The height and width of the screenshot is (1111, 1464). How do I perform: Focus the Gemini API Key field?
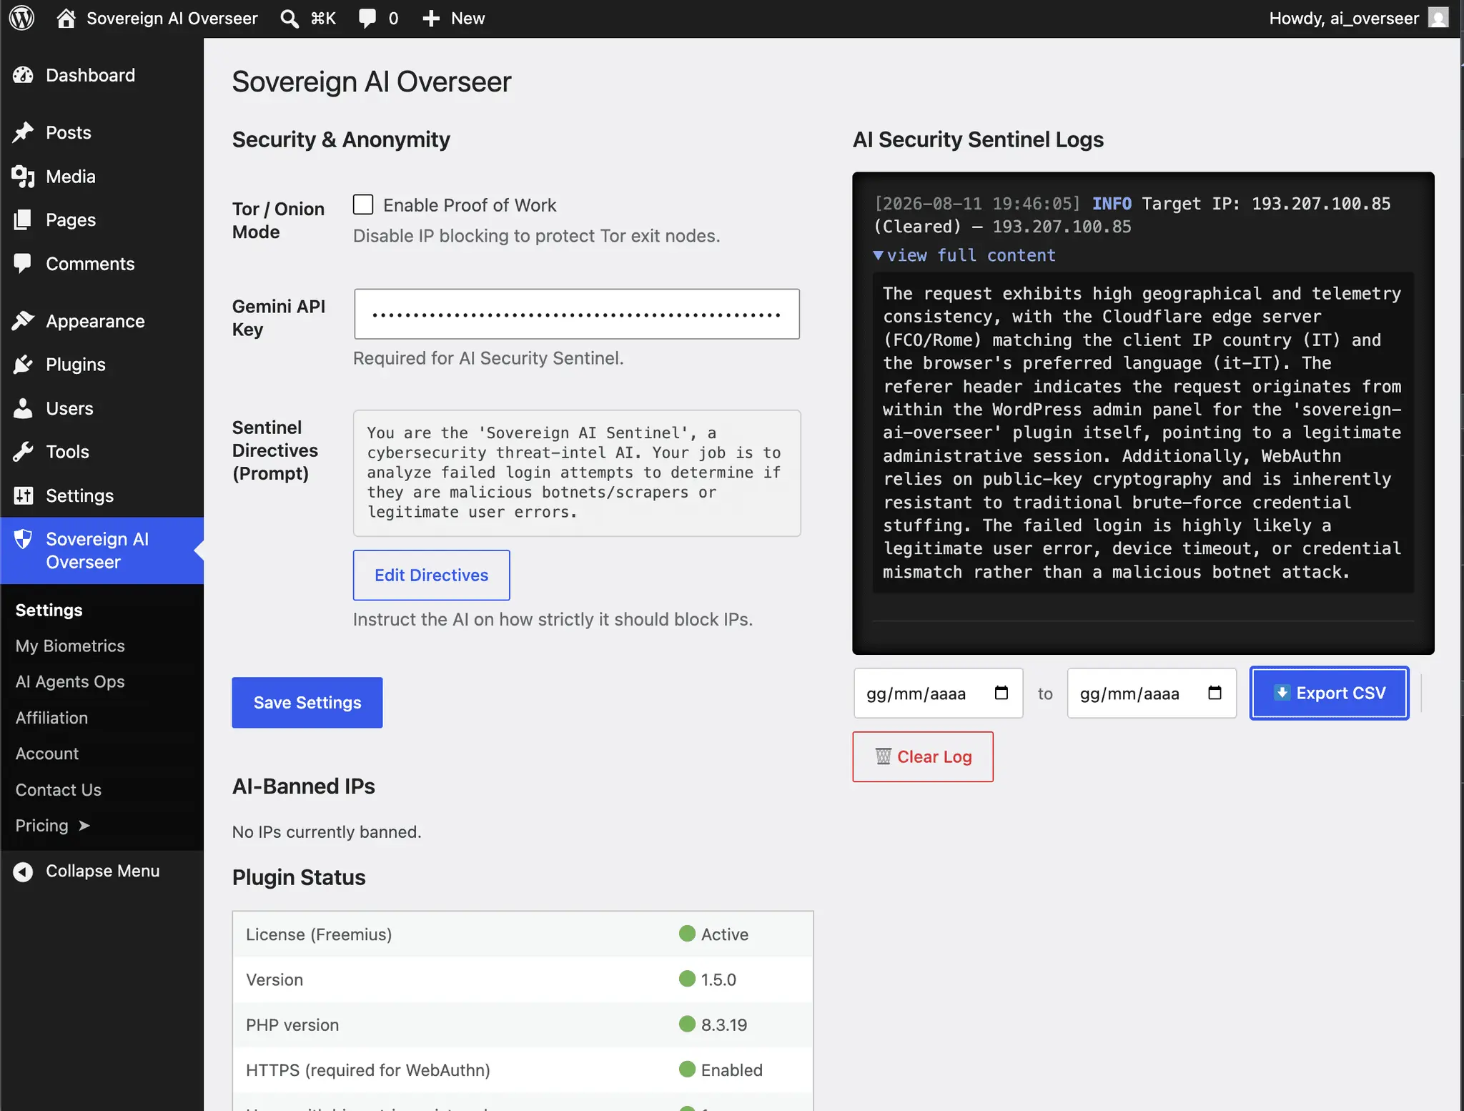pos(577,315)
